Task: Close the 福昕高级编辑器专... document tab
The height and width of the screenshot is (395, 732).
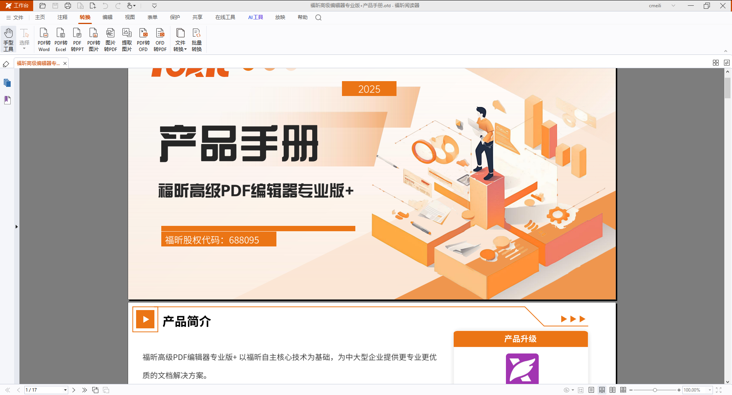Action: 65,64
